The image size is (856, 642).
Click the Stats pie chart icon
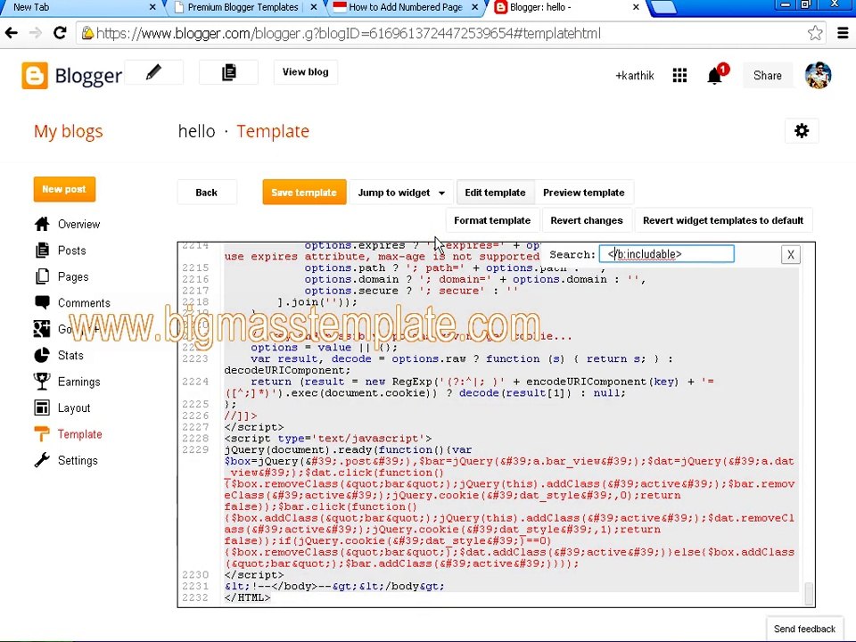coord(42,355)
